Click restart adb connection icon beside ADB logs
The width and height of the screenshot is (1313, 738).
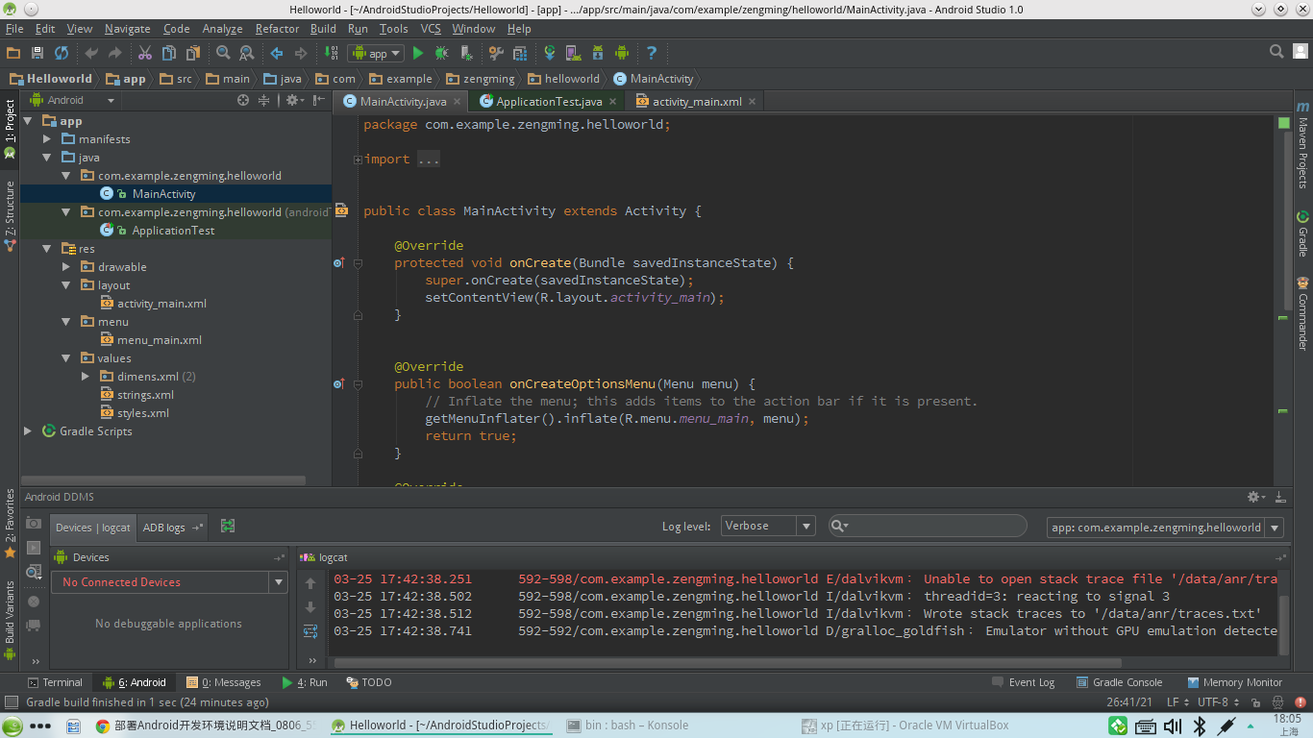click(228, 527)
